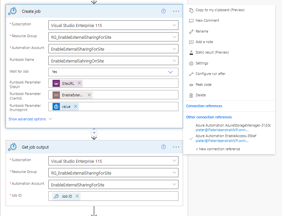The height and width of the screenshot is (216, 282).
Task: Remove the EnableExter... variable token
Action: coord(89,95)
